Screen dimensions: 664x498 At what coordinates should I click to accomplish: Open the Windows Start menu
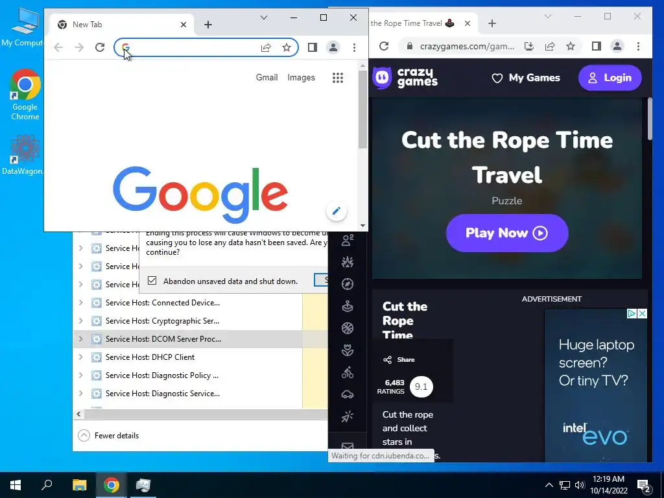pos(16,485)
